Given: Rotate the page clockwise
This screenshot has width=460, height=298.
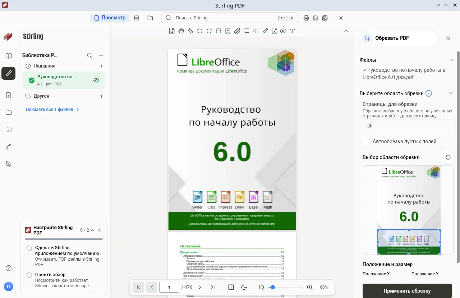Looking at the screenshot, I should [x=209, y=31].
